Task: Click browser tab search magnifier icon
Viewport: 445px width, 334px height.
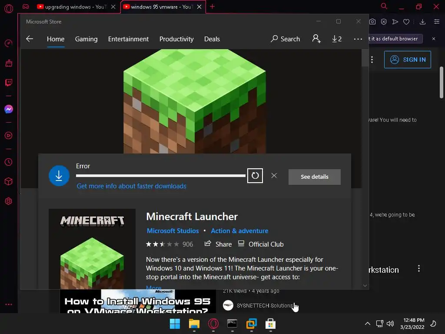Action: (384, 6)
